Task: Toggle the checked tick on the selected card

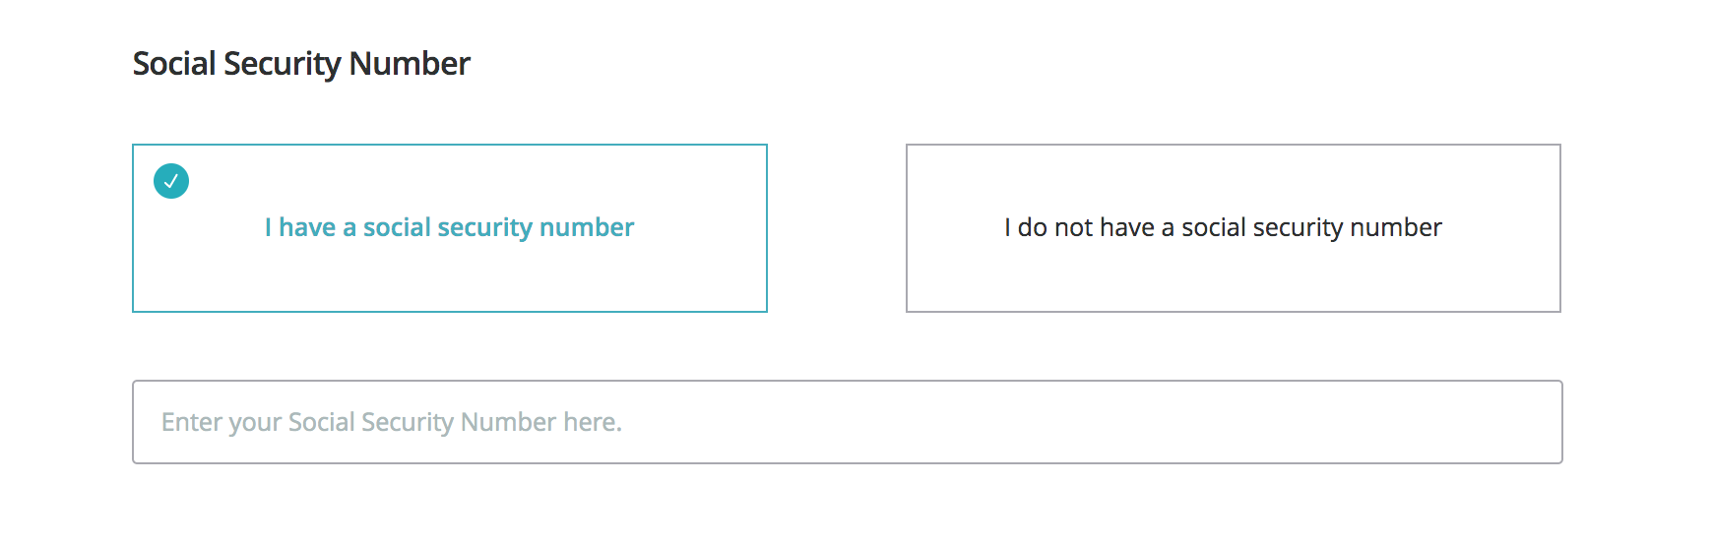Action: point(171,181)
